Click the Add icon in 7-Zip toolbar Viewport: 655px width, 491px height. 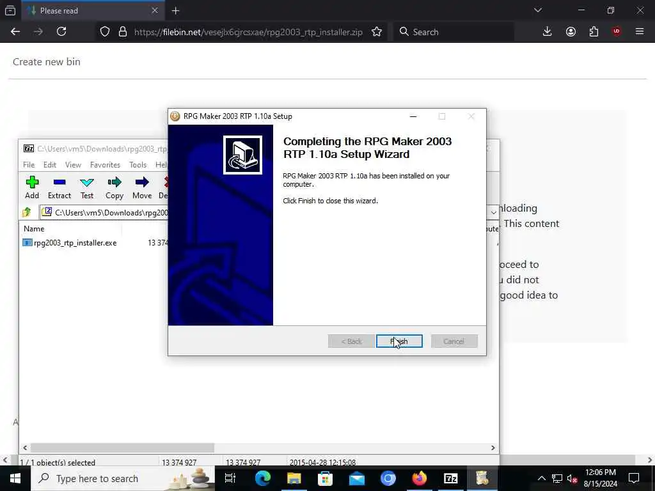point(32,187)
